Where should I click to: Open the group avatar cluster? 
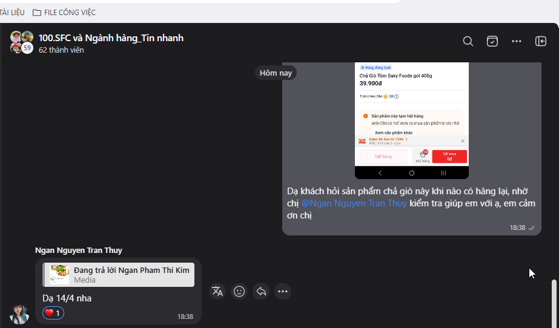tap(21, 42)
